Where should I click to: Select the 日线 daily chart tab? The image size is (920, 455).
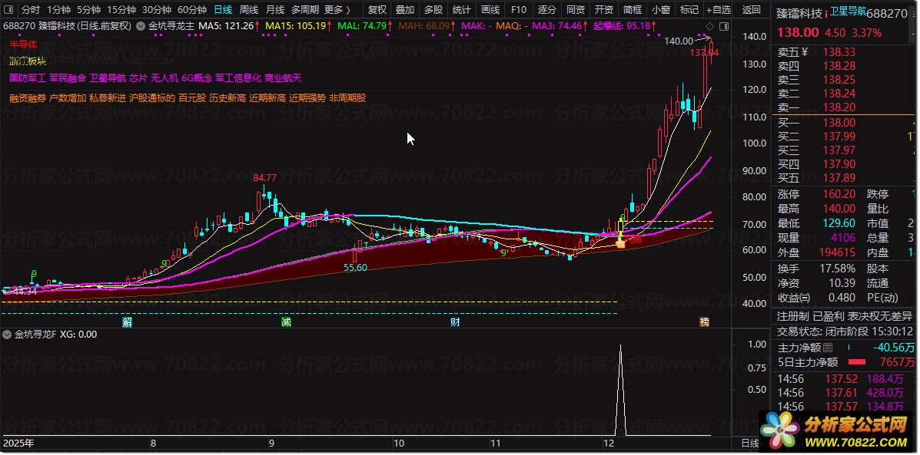coord(223,9)
